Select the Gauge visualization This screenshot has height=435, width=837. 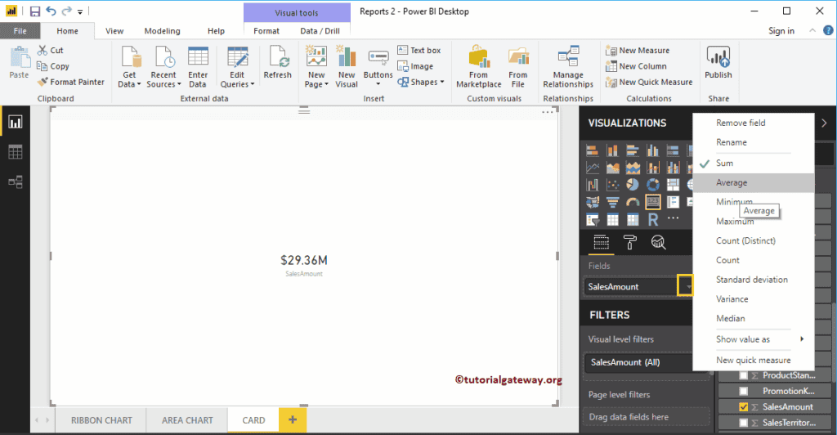point(633,202)
